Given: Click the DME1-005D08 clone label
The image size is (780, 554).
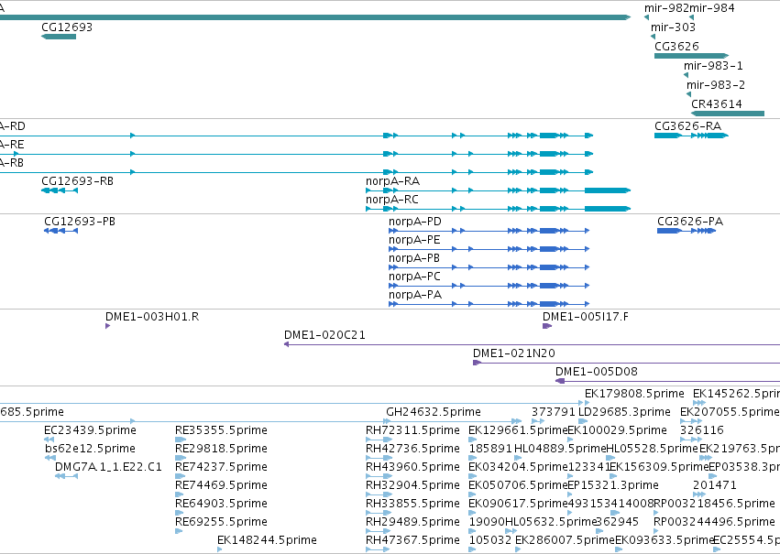Looking at the screenshot, I should click(x=597, y=372).
